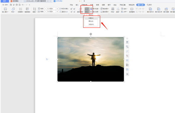Click the Change Picture button

coord(105,9)
